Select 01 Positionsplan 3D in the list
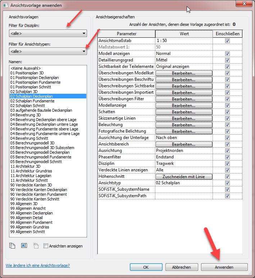Viewport: 255px width, 278px height. click(27, 73)
